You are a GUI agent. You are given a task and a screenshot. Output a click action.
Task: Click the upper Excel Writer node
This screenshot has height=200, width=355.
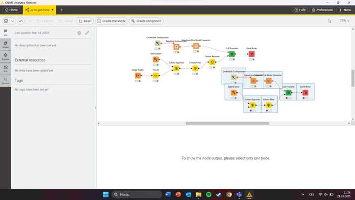pos(252,54)
